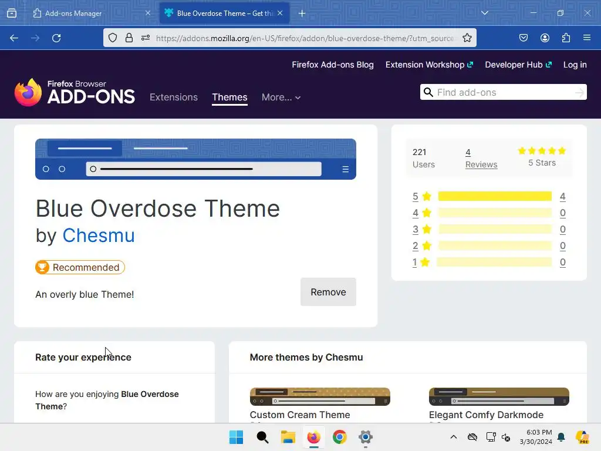Image resolution: width=601 pixels, height=451 pixels.
Task: Open the Windows Start menu
Action: tap(236, 437)
